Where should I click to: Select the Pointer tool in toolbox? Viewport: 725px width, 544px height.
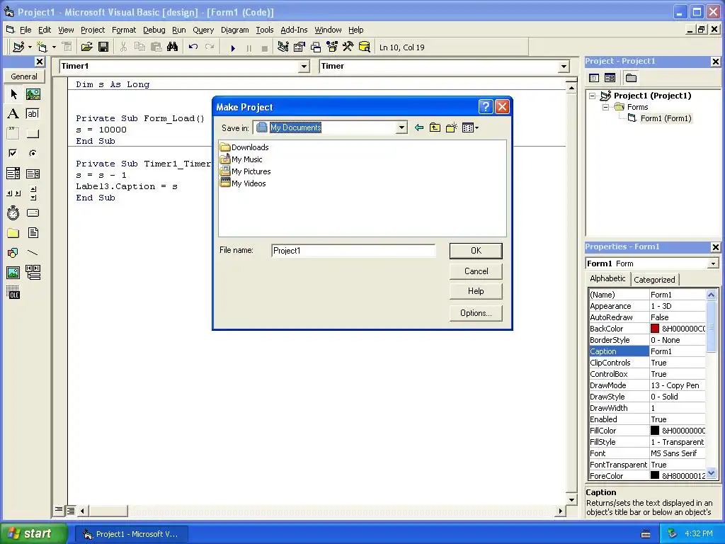coord(13,94)
